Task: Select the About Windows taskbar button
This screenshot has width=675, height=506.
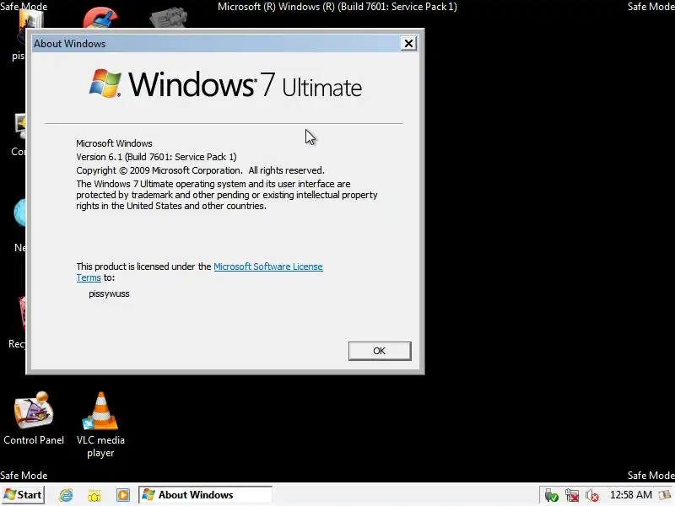Action: (205, 495)
